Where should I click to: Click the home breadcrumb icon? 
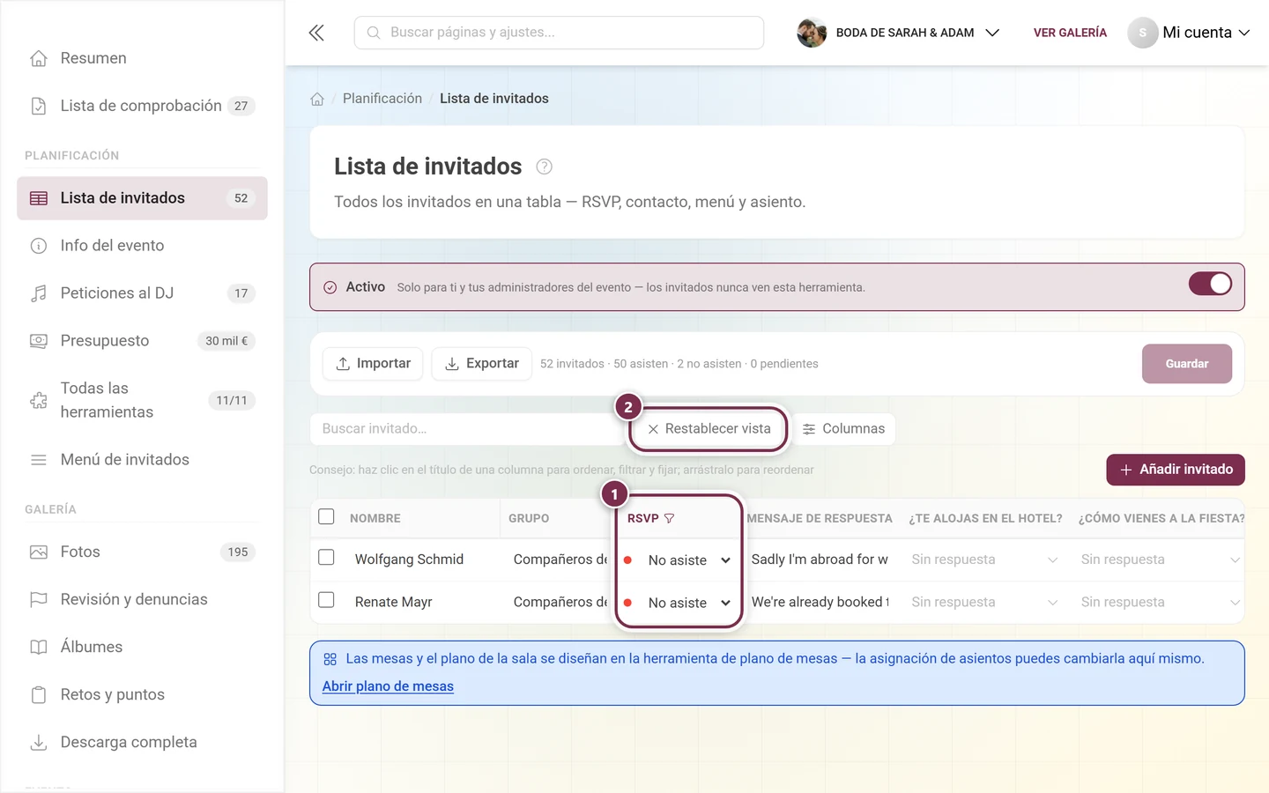pos(317,99)
